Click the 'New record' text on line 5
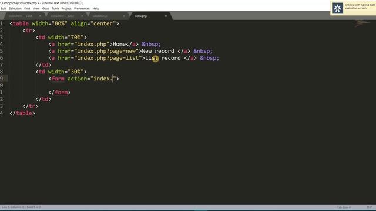Viewport: 376px width, 211px height. point(158,51)
